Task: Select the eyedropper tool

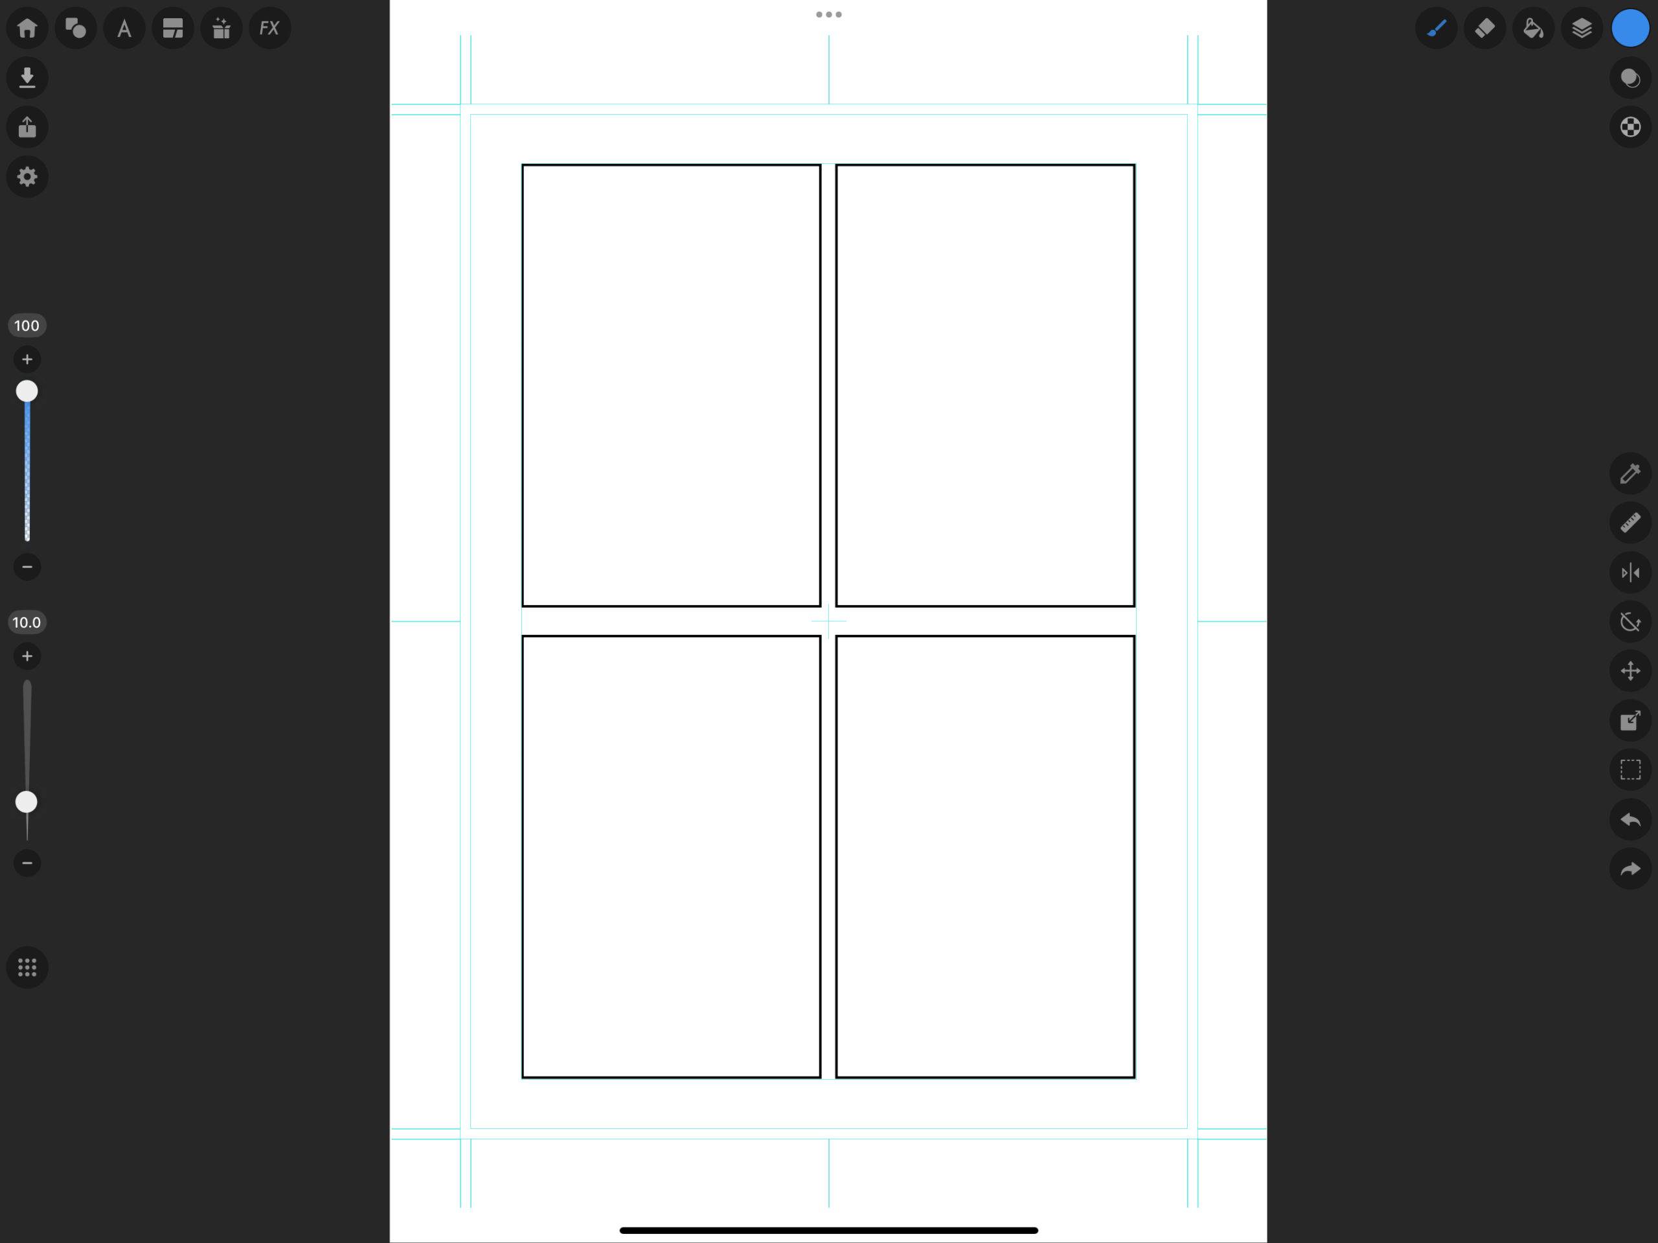Action: [1630, 473]
